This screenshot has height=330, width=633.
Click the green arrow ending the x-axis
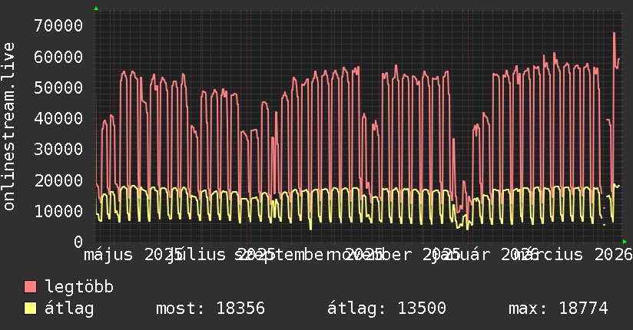[x=625, y=242]
